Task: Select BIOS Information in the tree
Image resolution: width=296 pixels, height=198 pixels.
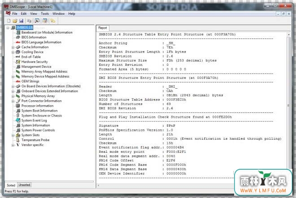Action: coord(34,37)
